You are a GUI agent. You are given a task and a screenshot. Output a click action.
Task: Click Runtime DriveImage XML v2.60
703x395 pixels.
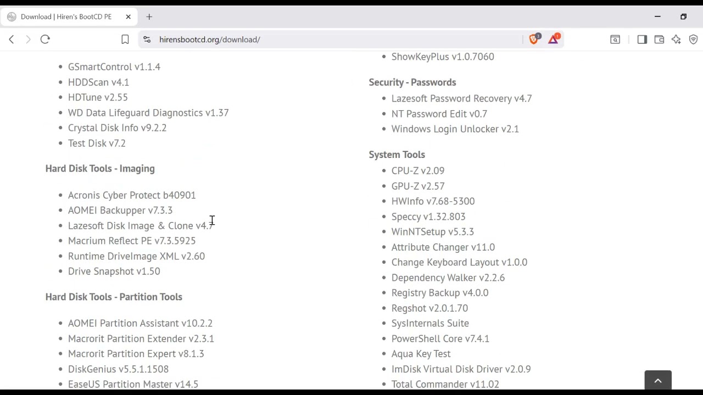tap(136, 256)
